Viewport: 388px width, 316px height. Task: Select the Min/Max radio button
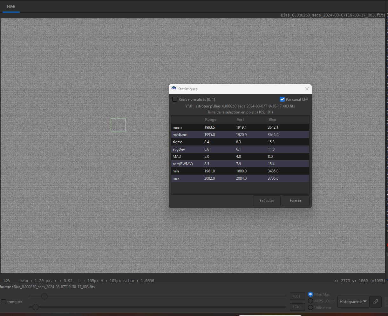(311, 294)
